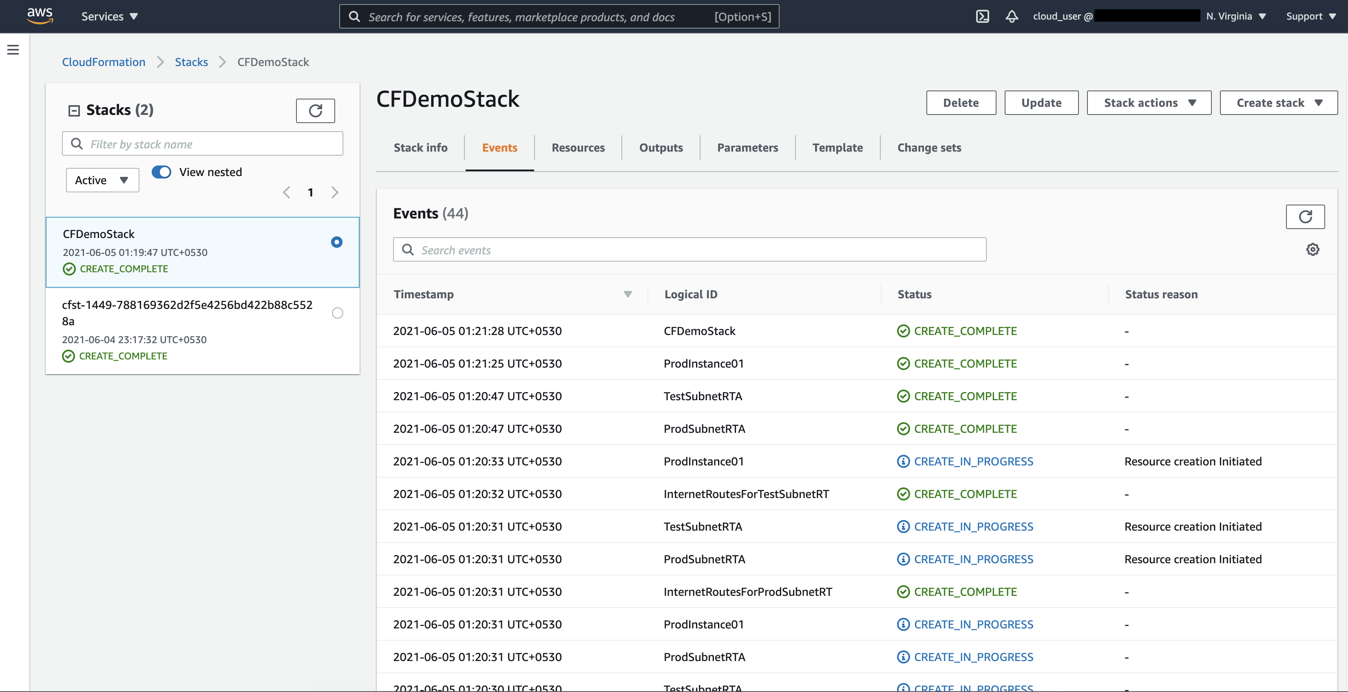The height and width of the screenshot is (692, 1348).
Task: Open the CloudFormation breadcrumb link
Action: tap(104, 62)
